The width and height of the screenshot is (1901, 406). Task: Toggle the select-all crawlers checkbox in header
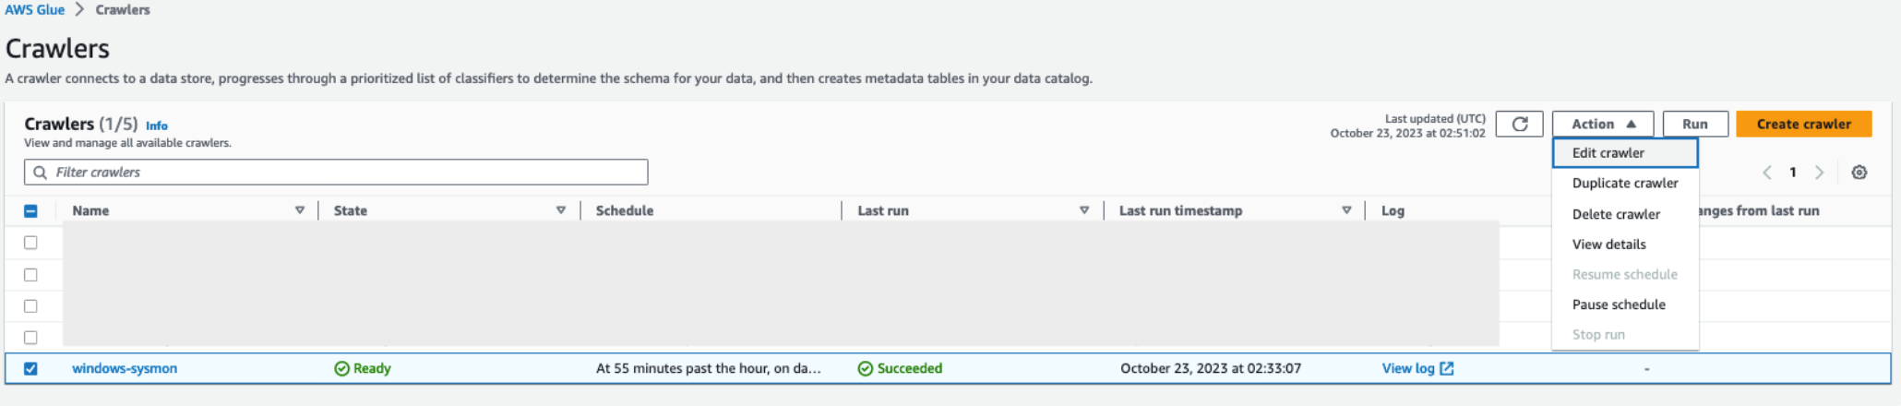pyautogui.click(x=30, y=211)
